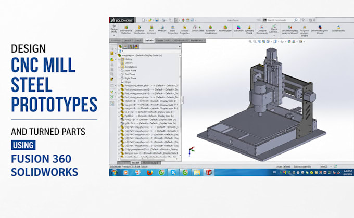This screenshot has width=354, height=218.
Task: Click the MMGS unit system in status bar
Action: click(x=324, y=166)
